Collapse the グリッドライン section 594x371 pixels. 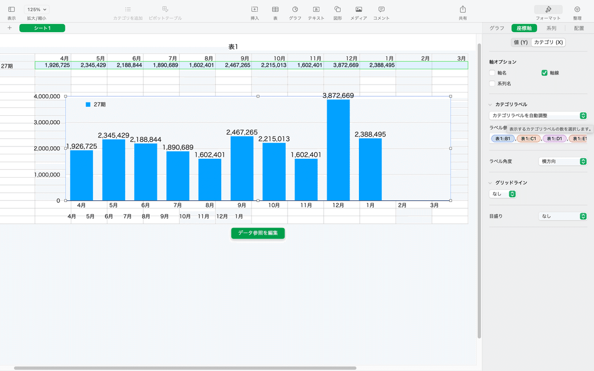[491, 183]
